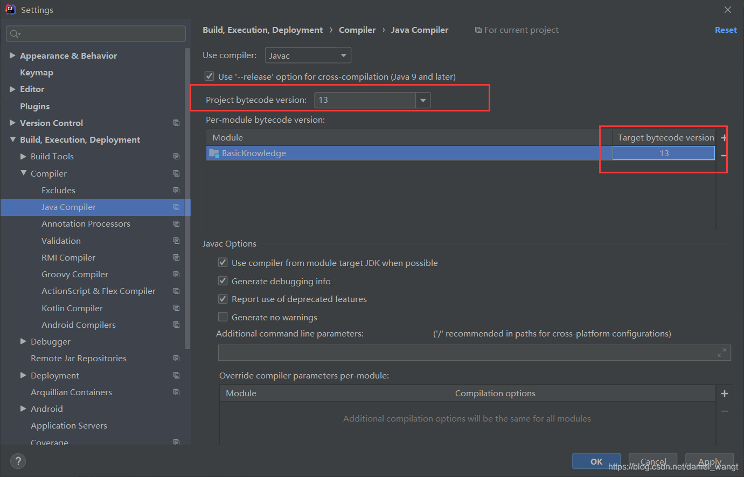Click the expand icon in additional parameters field
Screen dimensions: 744x477
[722, 353]
